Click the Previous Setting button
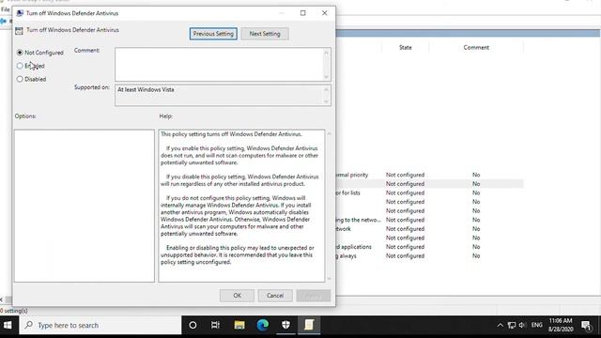The image size is (601, 338). click(x=213, y=34)
